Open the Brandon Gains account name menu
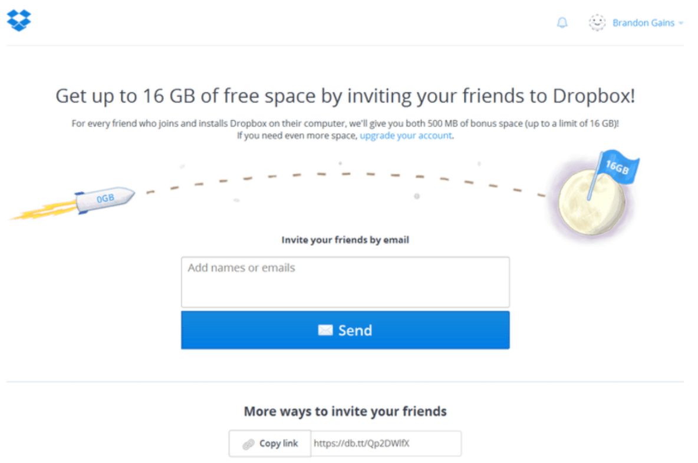Viewport: 698px width, 463px height. click(x=643, y=23)
